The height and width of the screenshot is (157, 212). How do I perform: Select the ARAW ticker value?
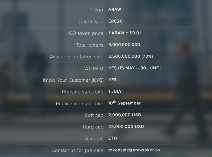[x=115, y=10]
